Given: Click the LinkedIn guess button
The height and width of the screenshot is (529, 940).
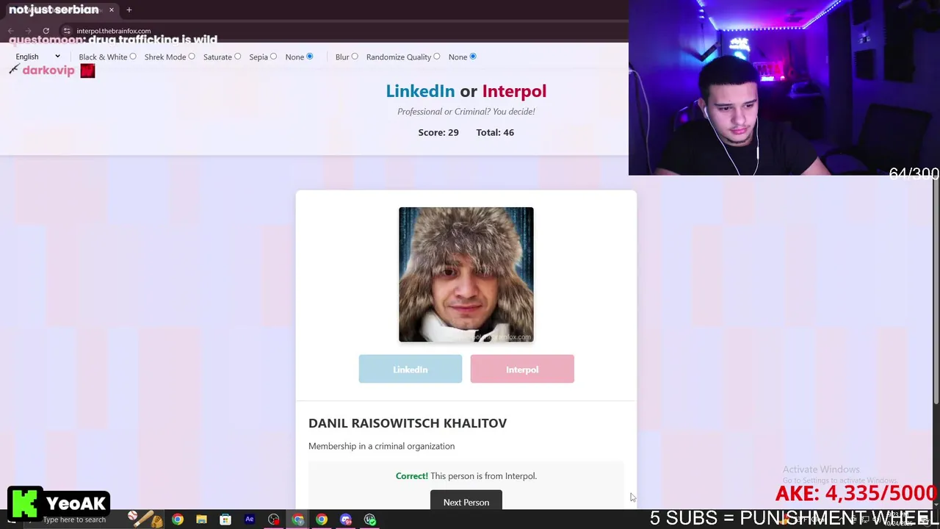Looking at the screenshot, I should (411, 369).
